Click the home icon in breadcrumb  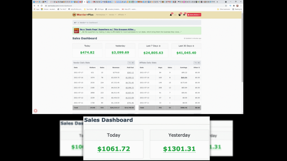75,22
